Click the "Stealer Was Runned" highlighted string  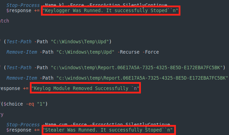tap(108, 130)
